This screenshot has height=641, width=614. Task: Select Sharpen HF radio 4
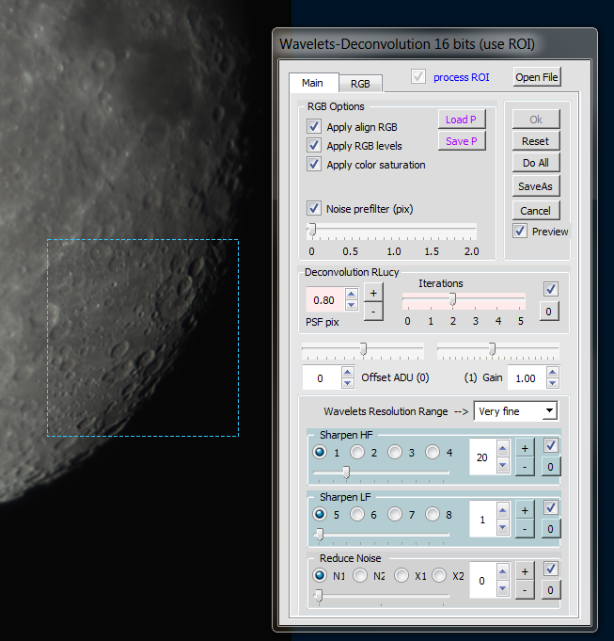coord(433,452)
